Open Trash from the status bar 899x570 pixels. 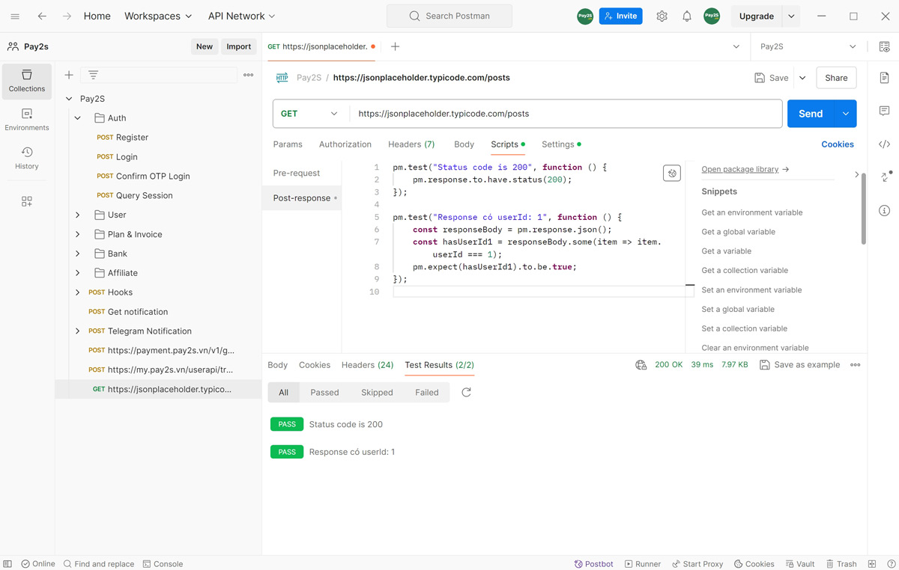[841, 564]
